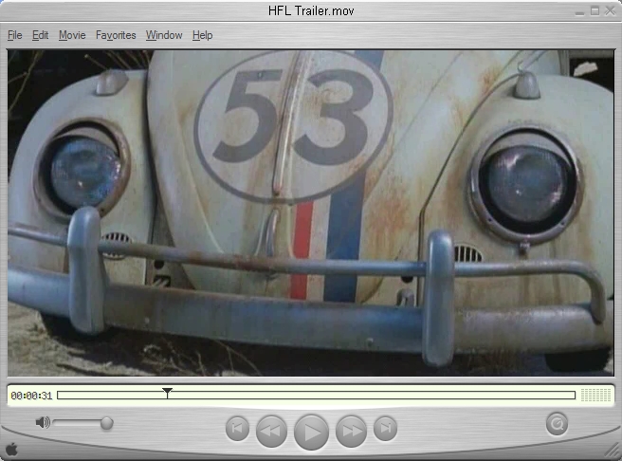This screenshot has height=461, width=622.
Task: Open the Window menu
Action: [x=164, y=35]
